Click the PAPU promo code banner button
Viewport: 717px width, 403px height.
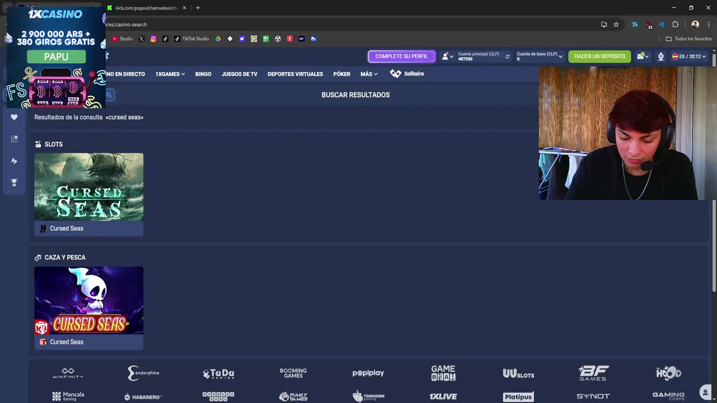(x=56, y=57)
